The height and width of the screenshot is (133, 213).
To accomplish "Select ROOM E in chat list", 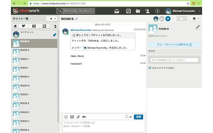I will point(34,106).
